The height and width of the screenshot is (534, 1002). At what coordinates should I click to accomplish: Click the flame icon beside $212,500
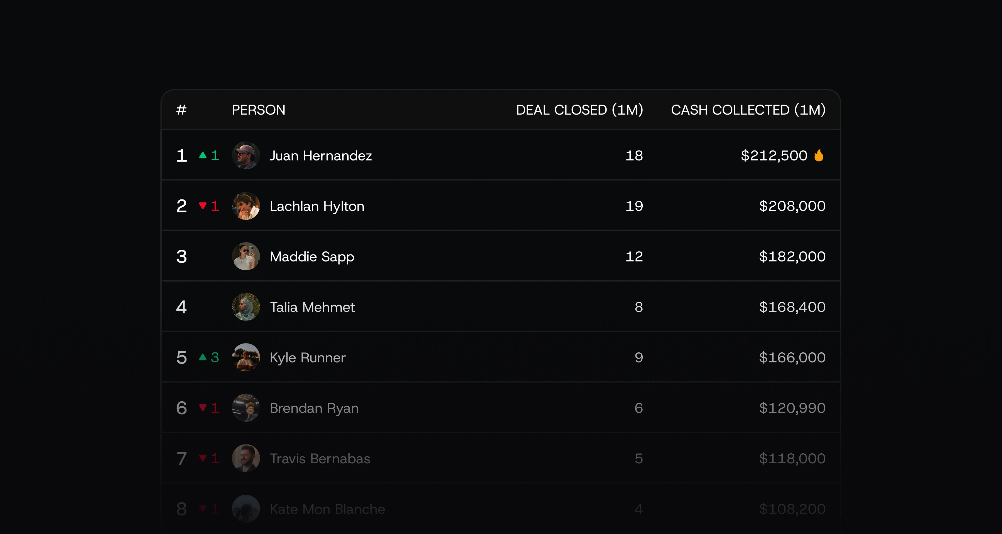[819, 155]
